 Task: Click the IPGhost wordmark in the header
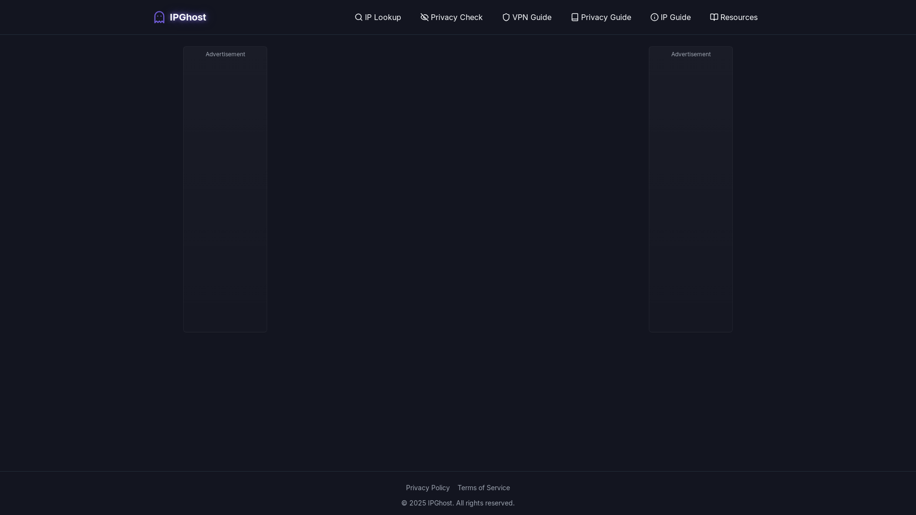(x=187, y=17)
